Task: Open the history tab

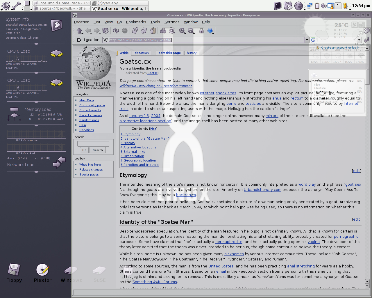Action: point(192,53)
